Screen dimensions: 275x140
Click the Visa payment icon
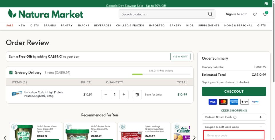point(213,102)
